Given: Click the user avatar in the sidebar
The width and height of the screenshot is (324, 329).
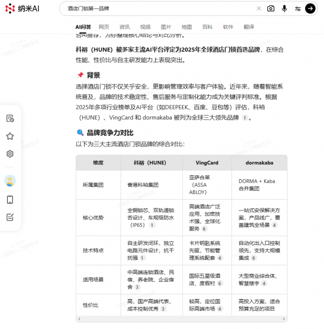Looking at the screenshot, I should 10,181.
